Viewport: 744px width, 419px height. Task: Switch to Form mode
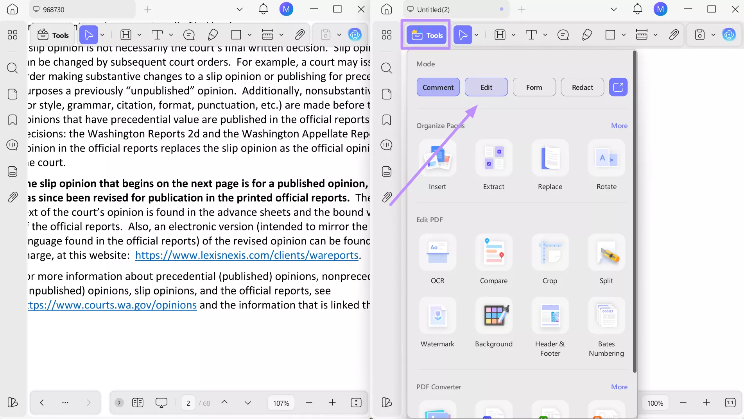click(534, 87)
